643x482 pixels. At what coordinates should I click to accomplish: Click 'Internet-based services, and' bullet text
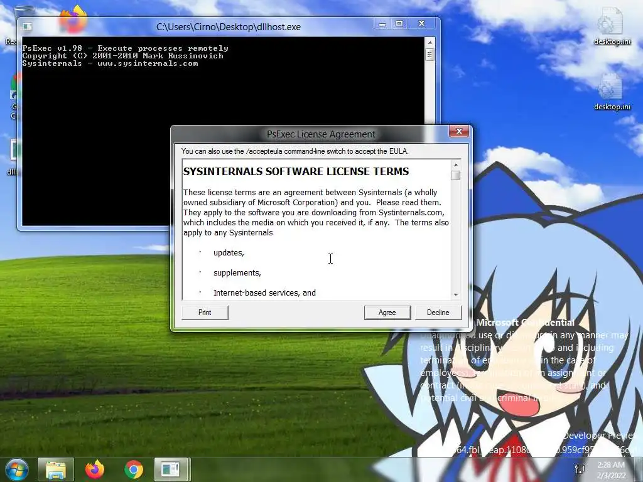point(264,292)
